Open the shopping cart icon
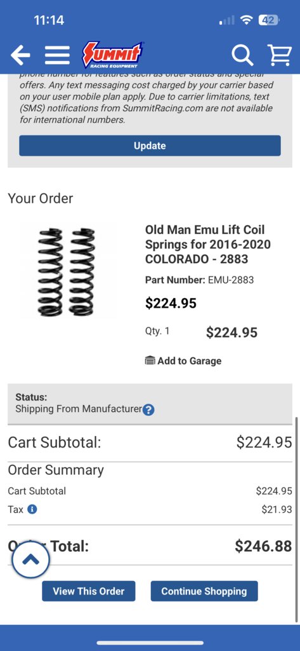 [x=280, y=55]
